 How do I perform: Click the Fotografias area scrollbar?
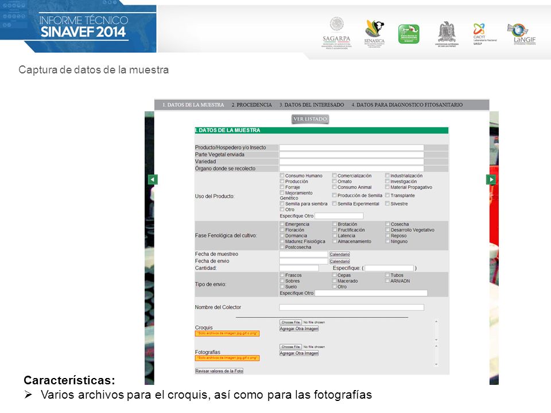tap(436, 355)
